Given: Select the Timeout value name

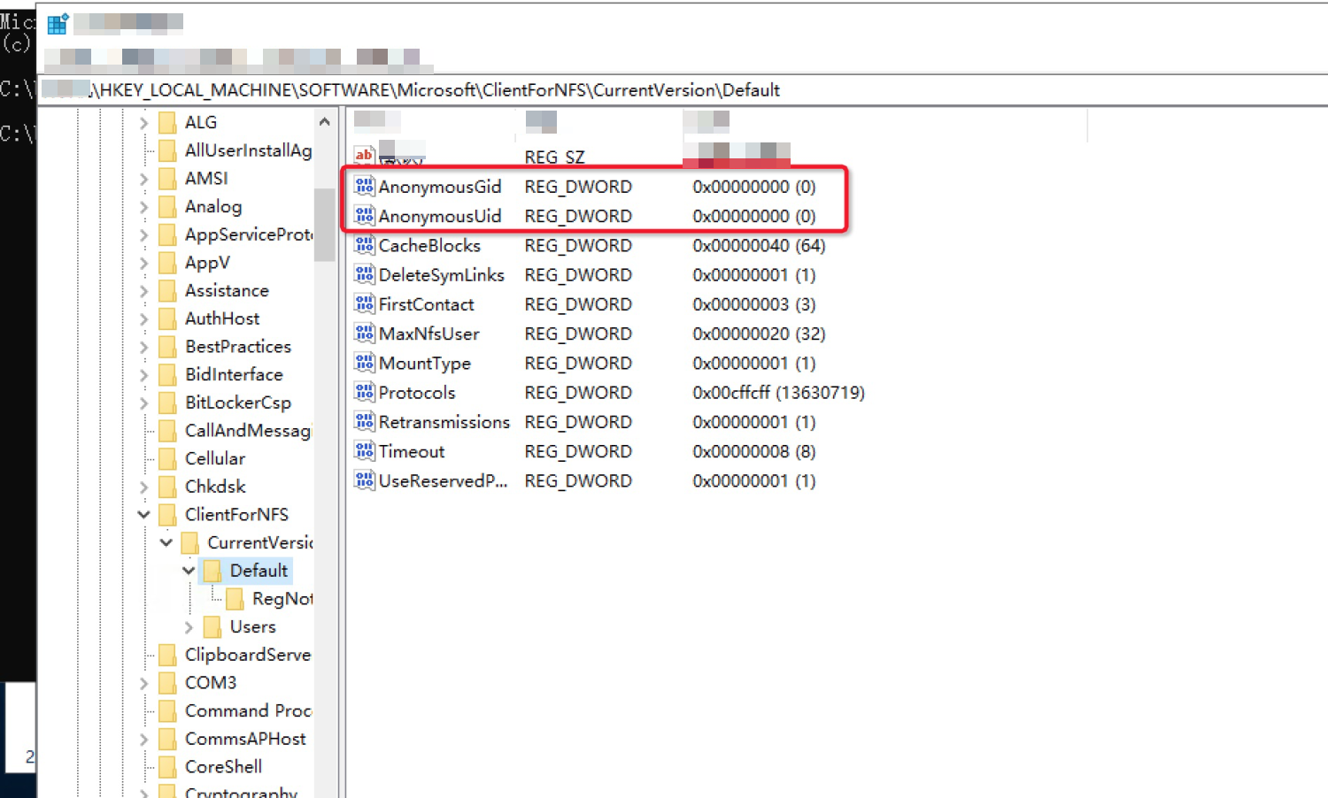Looking at the screenshot, I should pos(412,451).
